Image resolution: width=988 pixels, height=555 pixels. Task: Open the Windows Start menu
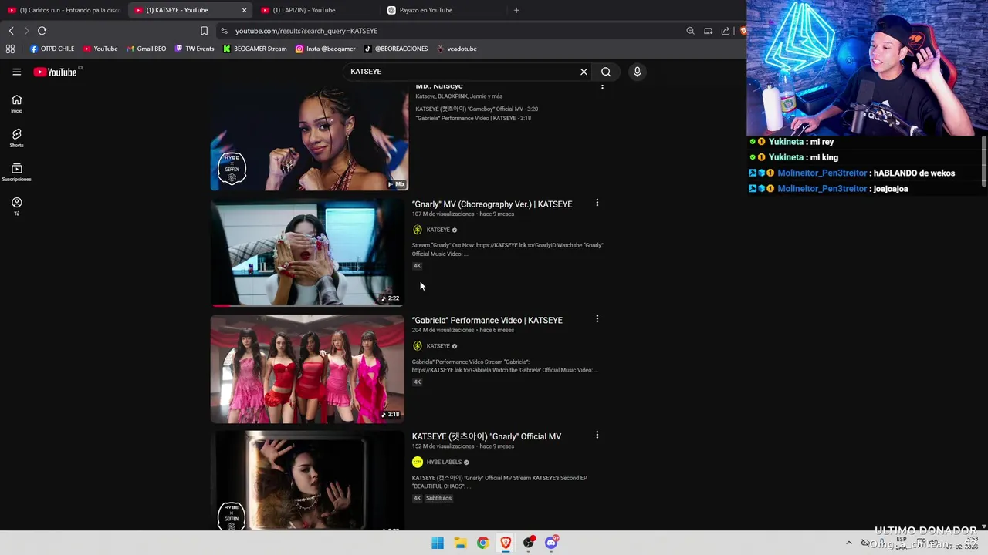438,543
